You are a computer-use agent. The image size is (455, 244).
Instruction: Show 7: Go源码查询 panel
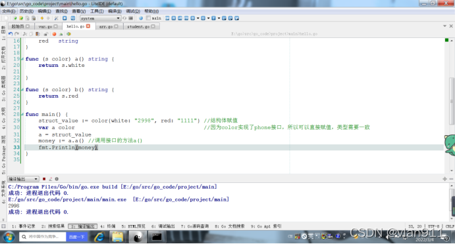[x=195, y=226]
